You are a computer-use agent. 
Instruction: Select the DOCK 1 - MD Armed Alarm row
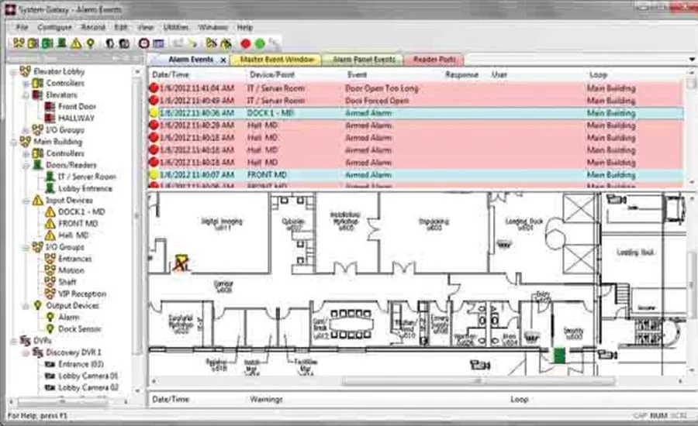coord(416,113)
